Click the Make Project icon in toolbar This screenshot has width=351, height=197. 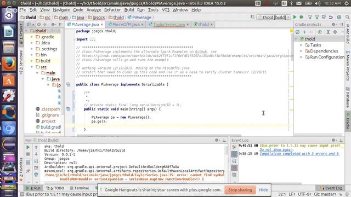point(252,17)
